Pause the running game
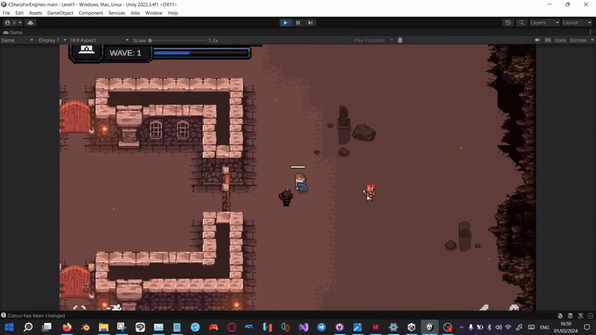This screenshot has height=335, width=596. point(298,22)
